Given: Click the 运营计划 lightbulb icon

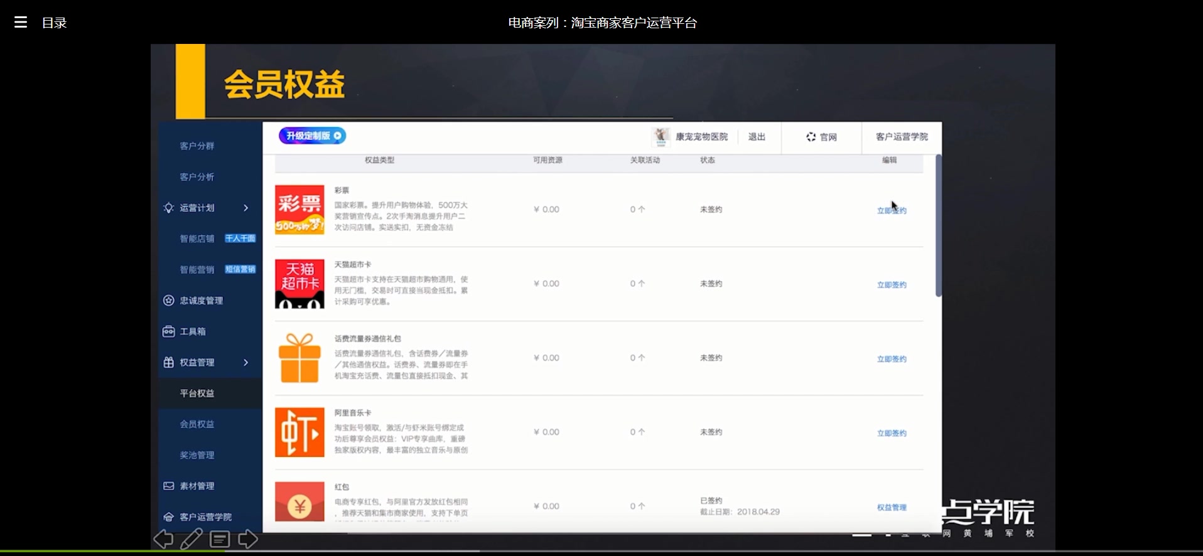Looking at the screenshot, I should coord(168,208).
